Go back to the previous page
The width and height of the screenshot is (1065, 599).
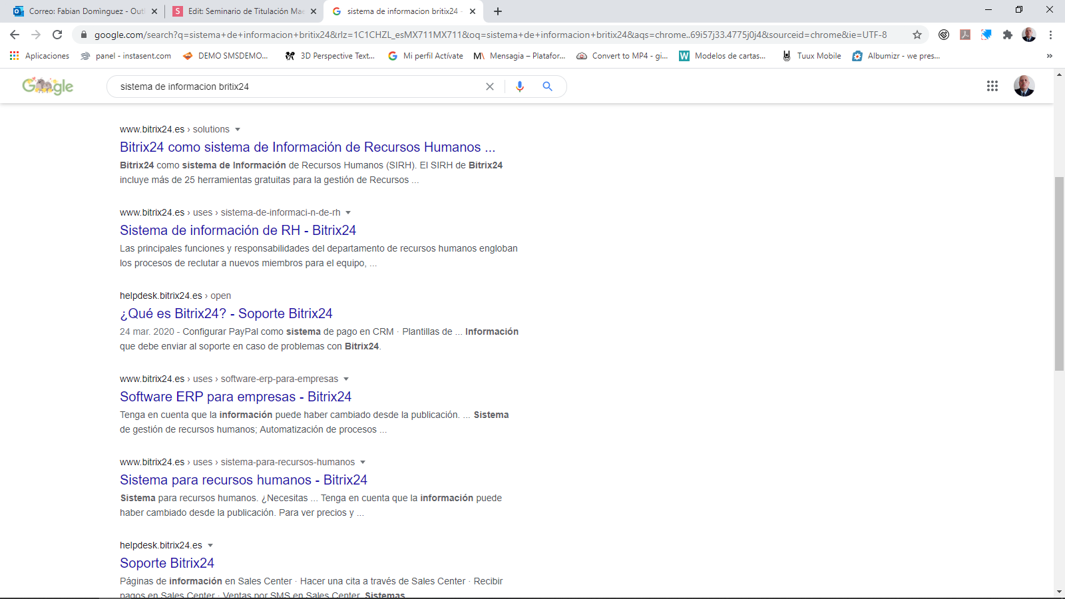(x=15, y=35)
